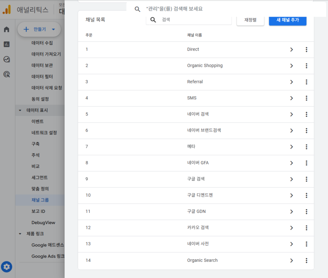Image resolution: width=328 pixels, height=278 pixels.
Task: Open 세그먼트 in sidebar
Action: click(x=39, y=178)
